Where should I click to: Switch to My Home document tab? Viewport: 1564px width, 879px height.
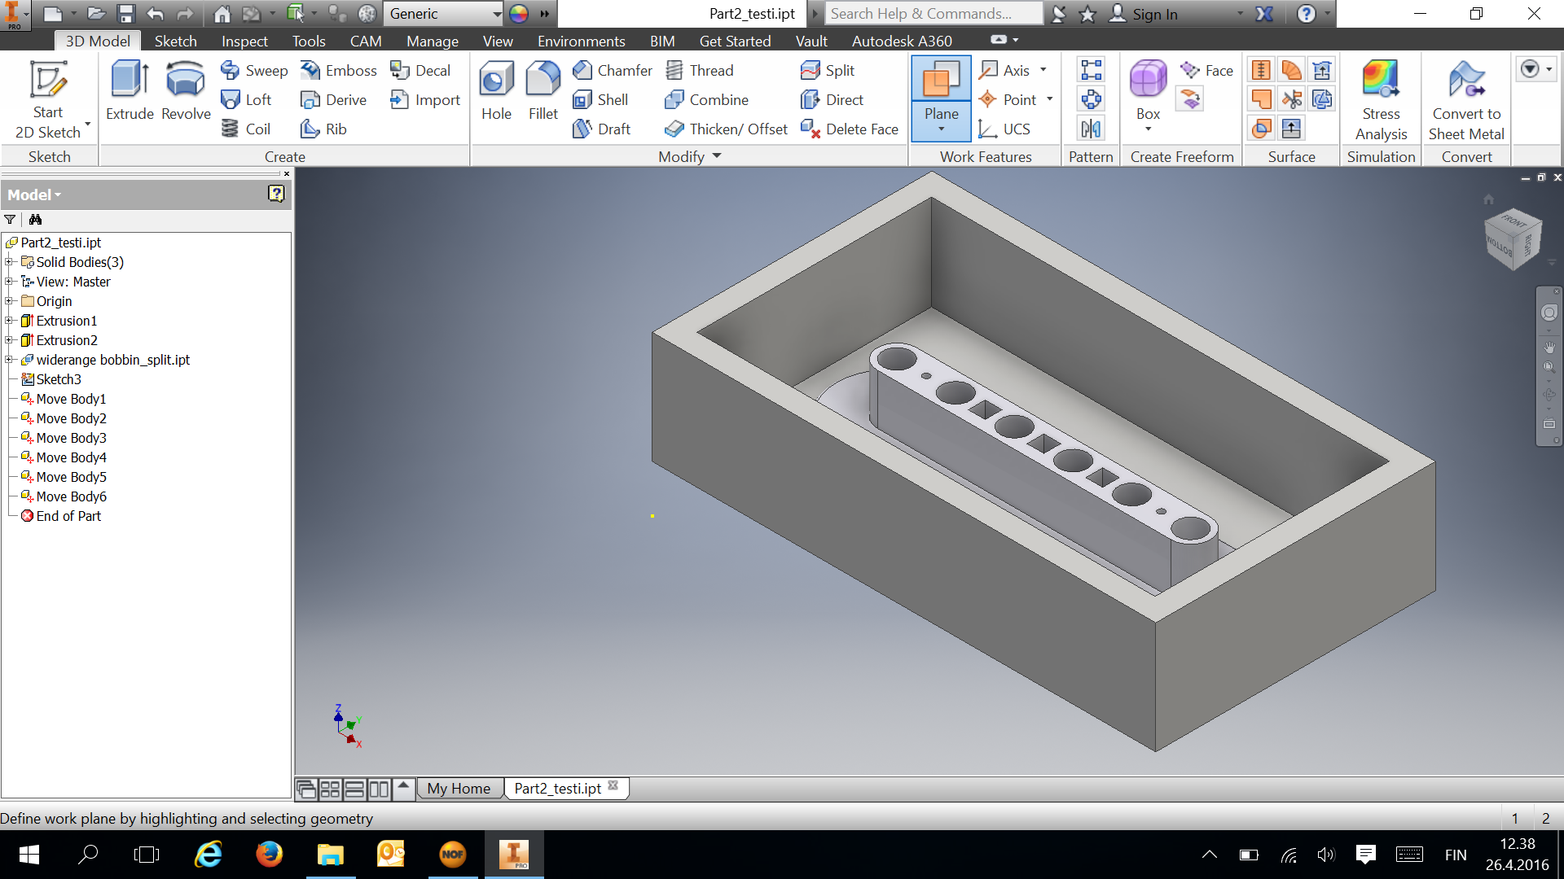click(459, 788)
